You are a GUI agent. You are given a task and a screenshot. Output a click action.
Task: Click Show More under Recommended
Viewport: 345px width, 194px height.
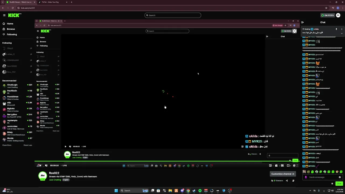coord(7,145)
